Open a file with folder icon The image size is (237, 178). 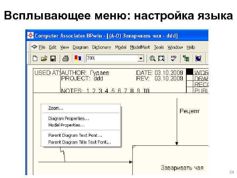click(x=44, y=58)
